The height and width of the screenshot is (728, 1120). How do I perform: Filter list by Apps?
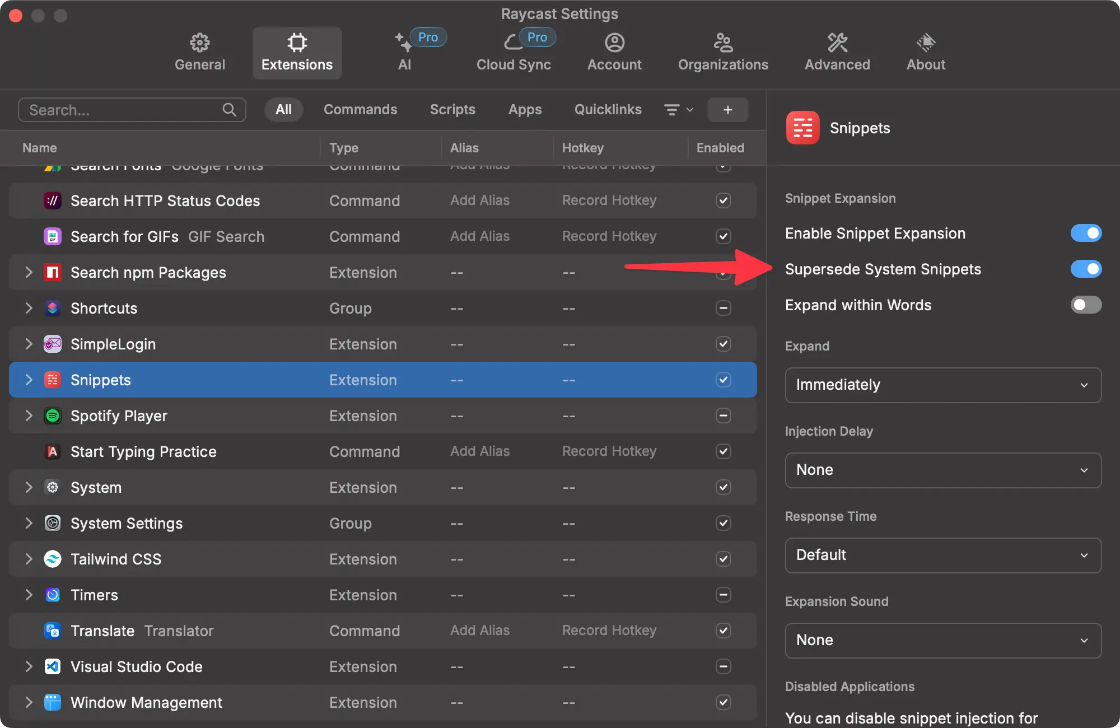click(525, 110)
